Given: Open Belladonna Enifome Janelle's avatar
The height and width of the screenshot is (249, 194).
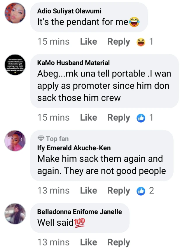Looking at the screenshot, I should 15,214.
